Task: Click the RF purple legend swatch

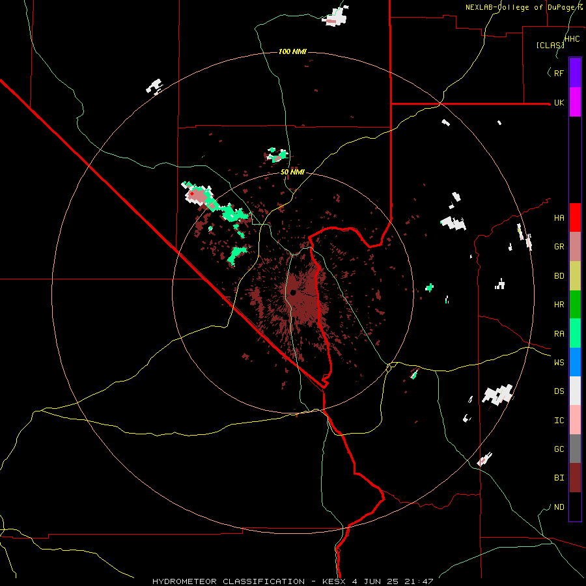Action: click(x=575, y=73)
